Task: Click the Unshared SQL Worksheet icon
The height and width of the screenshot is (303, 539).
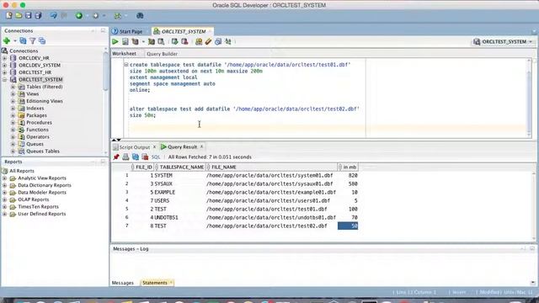Action: (x=199, y=42)
